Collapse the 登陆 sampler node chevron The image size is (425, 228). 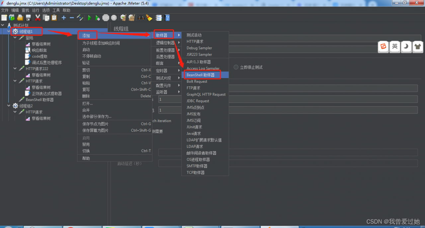coord(15,38)
